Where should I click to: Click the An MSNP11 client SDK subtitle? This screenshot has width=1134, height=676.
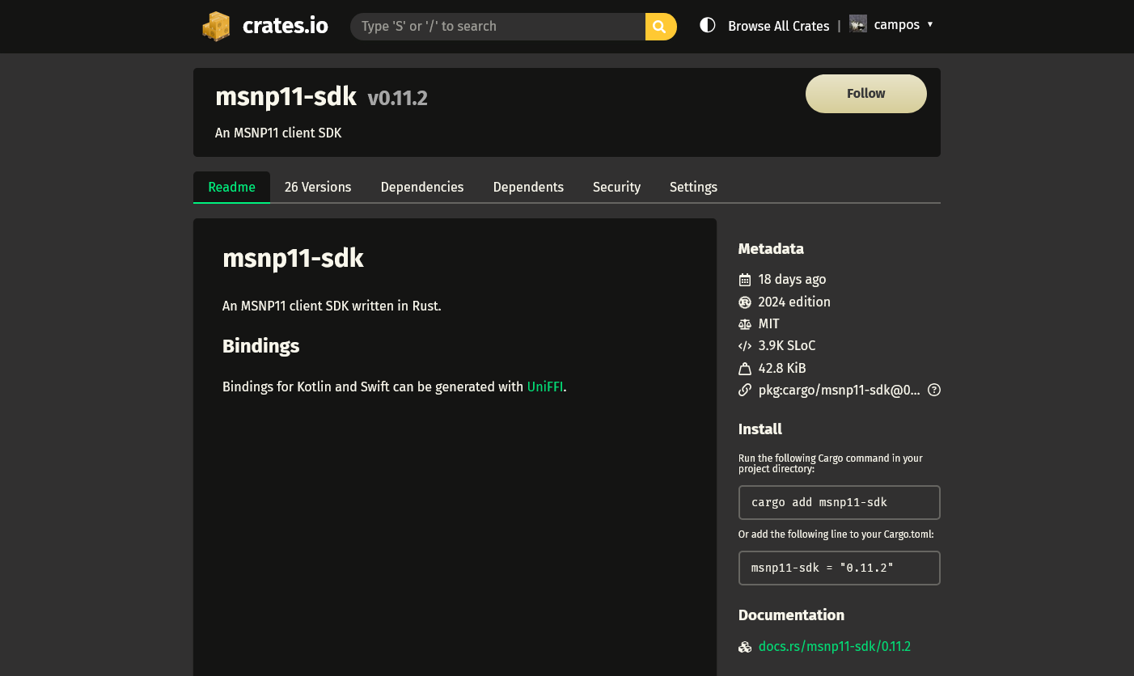coord(278,133)
